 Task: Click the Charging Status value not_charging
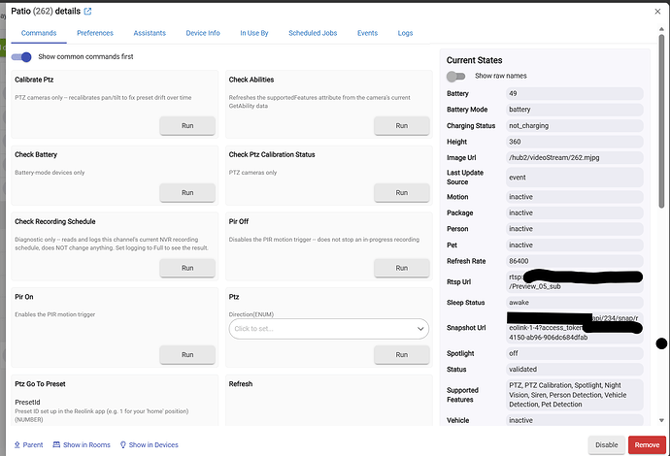click(x=575, y=125)
